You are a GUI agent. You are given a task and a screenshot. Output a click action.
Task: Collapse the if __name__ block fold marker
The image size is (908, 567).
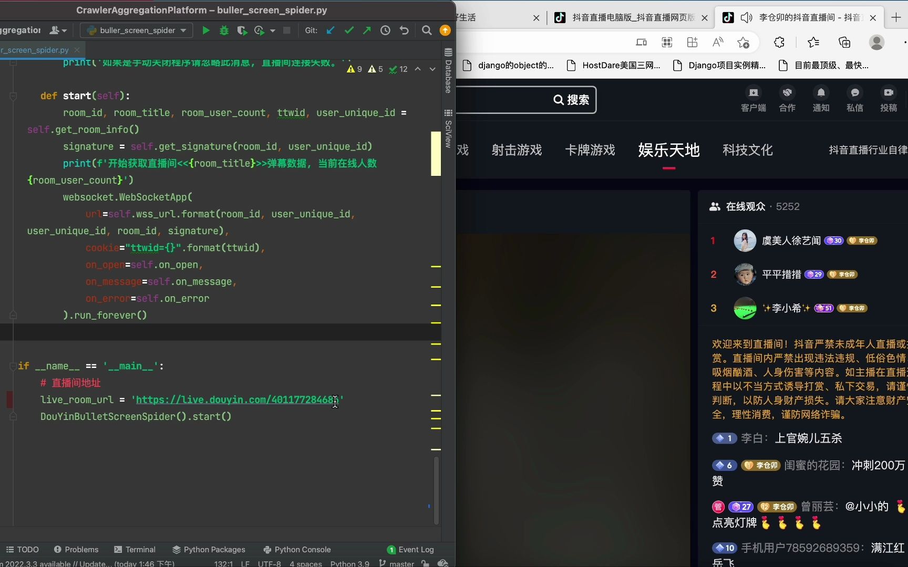tap(13, 366)
